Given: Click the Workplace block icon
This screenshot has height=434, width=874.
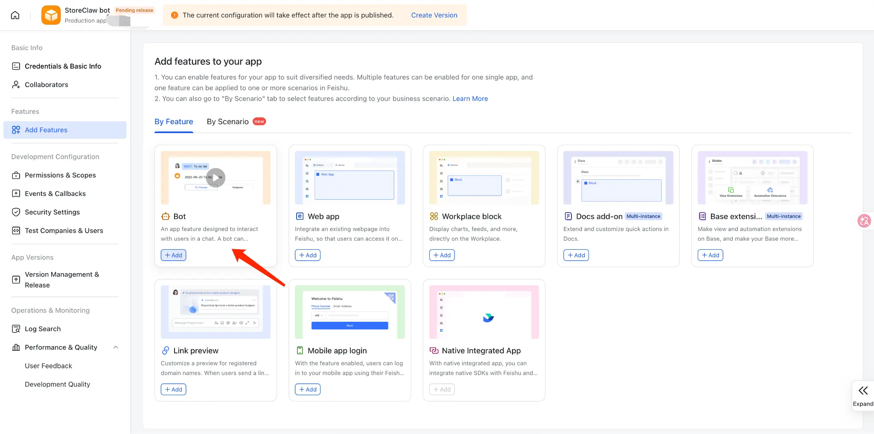Looking at the screenshot, I should point(434,216).
